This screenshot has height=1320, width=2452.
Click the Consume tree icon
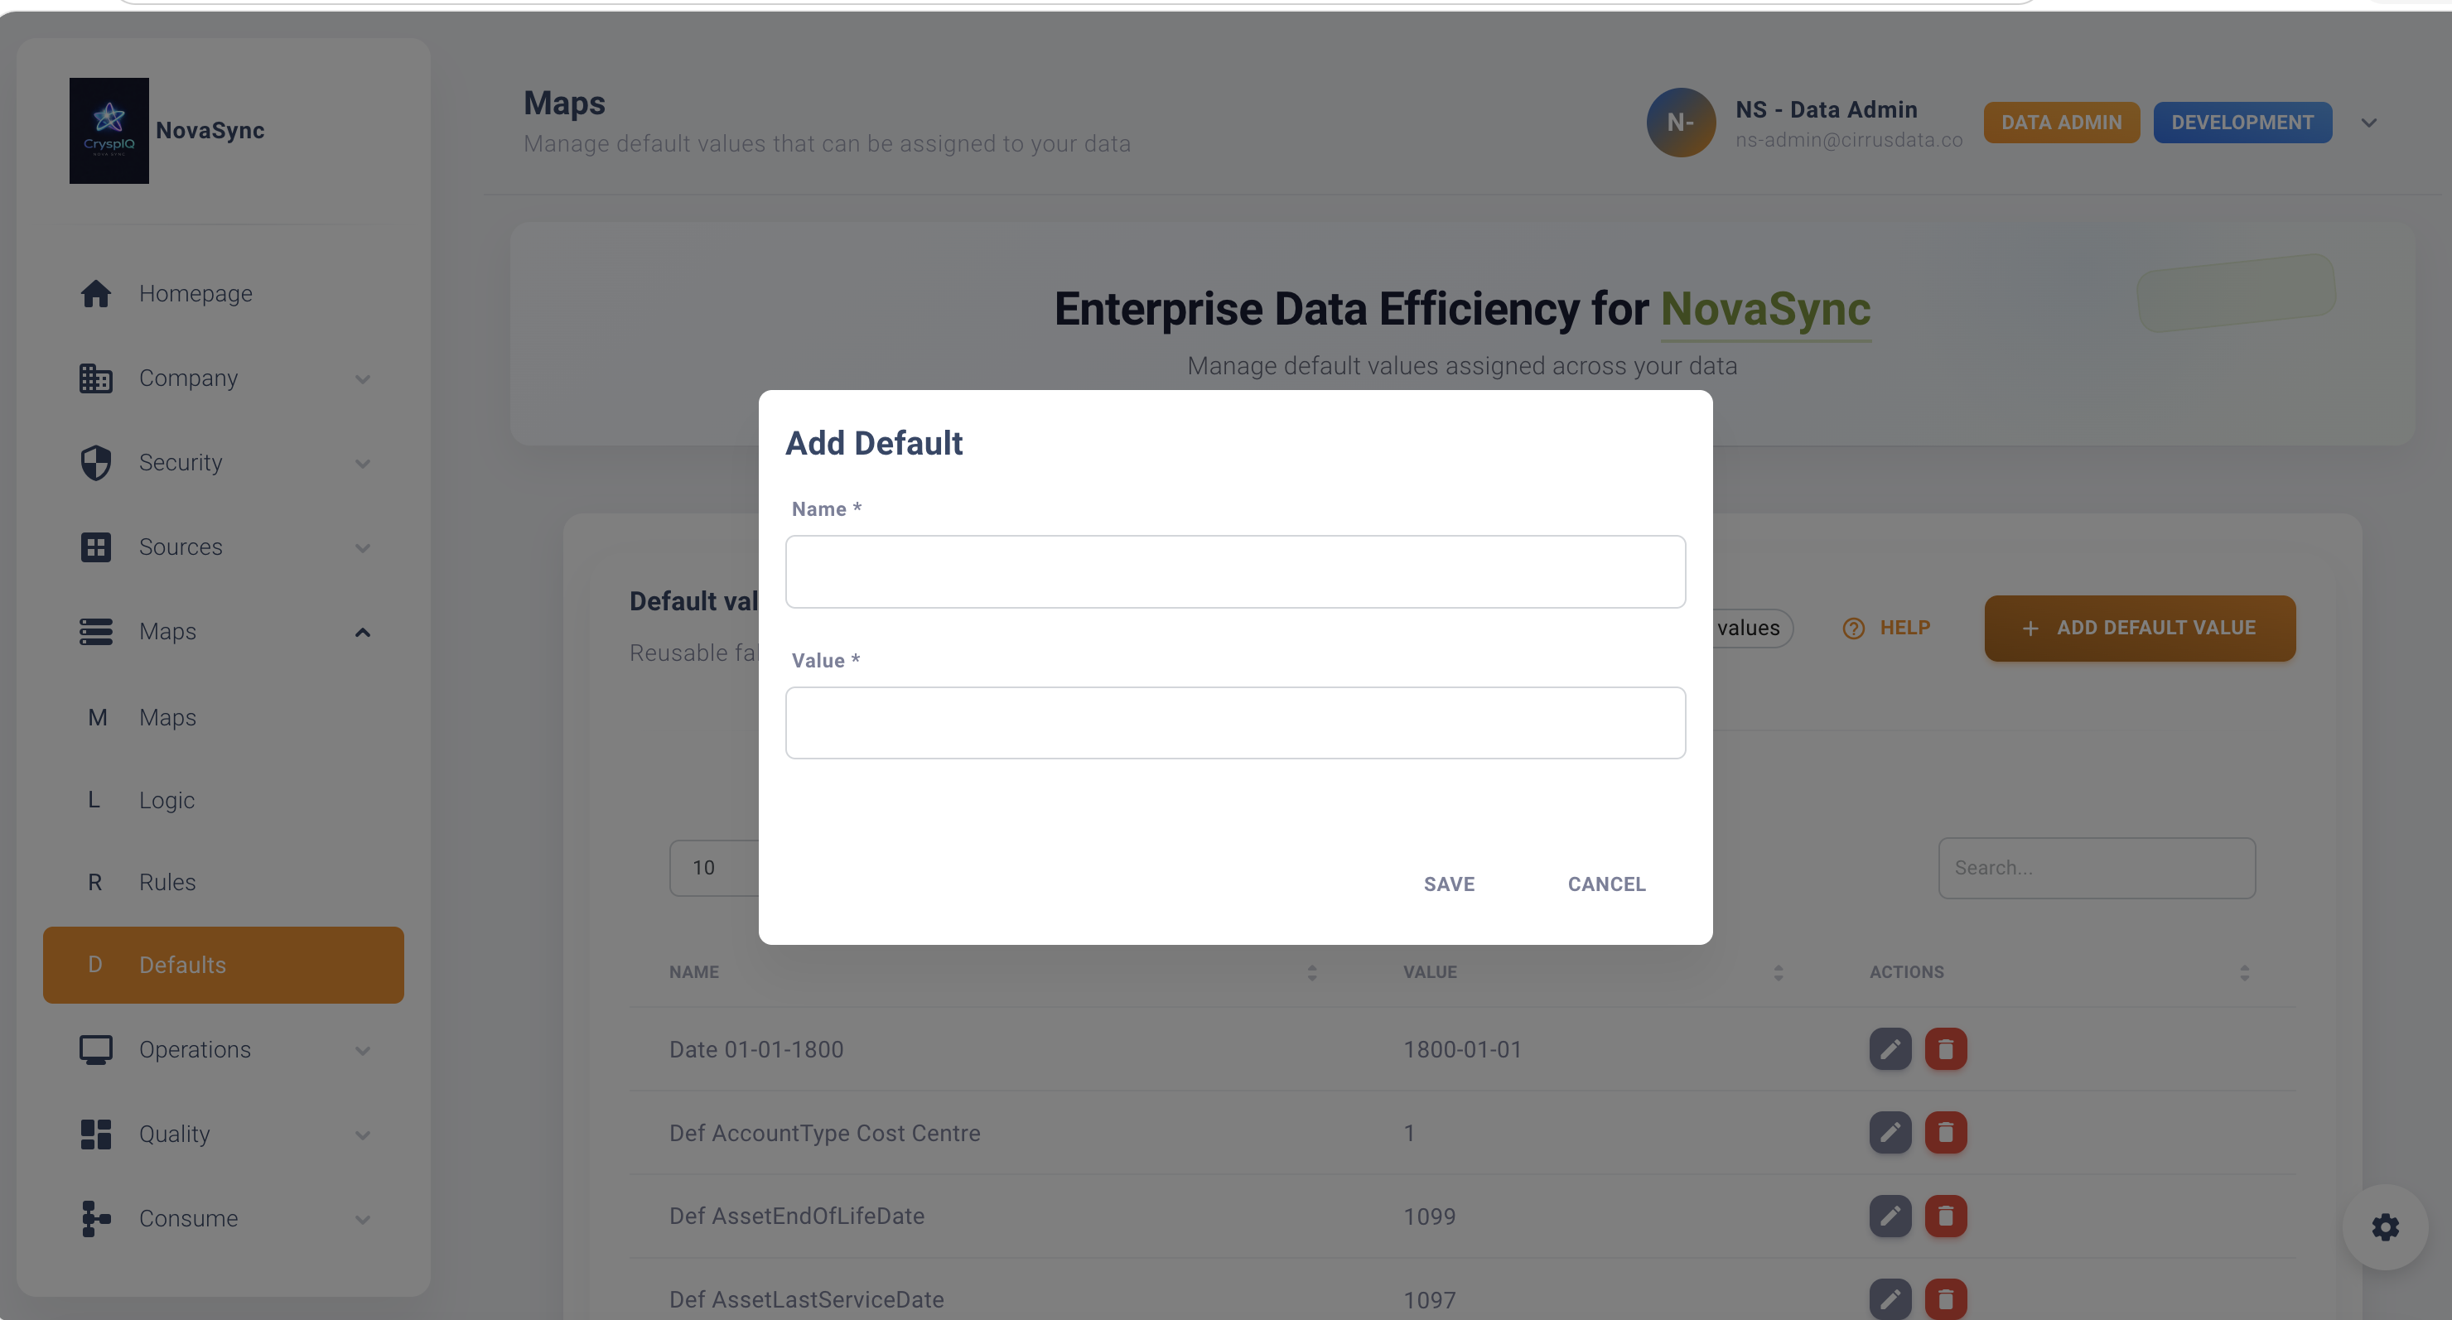point(95,1219)
